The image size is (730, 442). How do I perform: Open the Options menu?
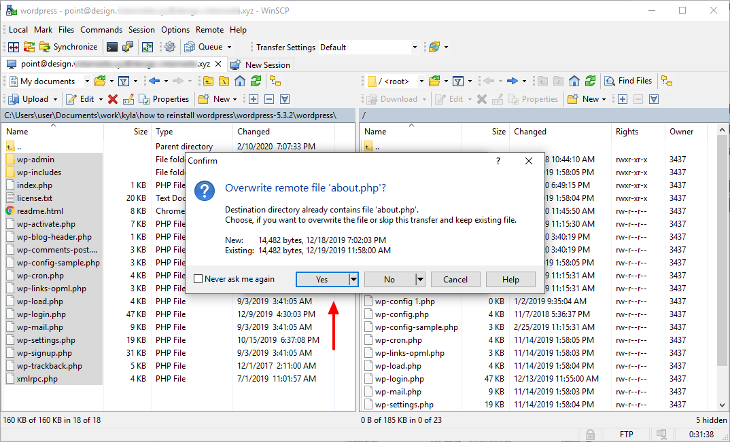pyautogui.click(x=175, y=30)
